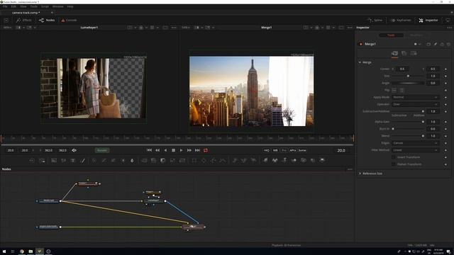
Task: Open the Keyframes panel
Action: click(x=401, y=21)
